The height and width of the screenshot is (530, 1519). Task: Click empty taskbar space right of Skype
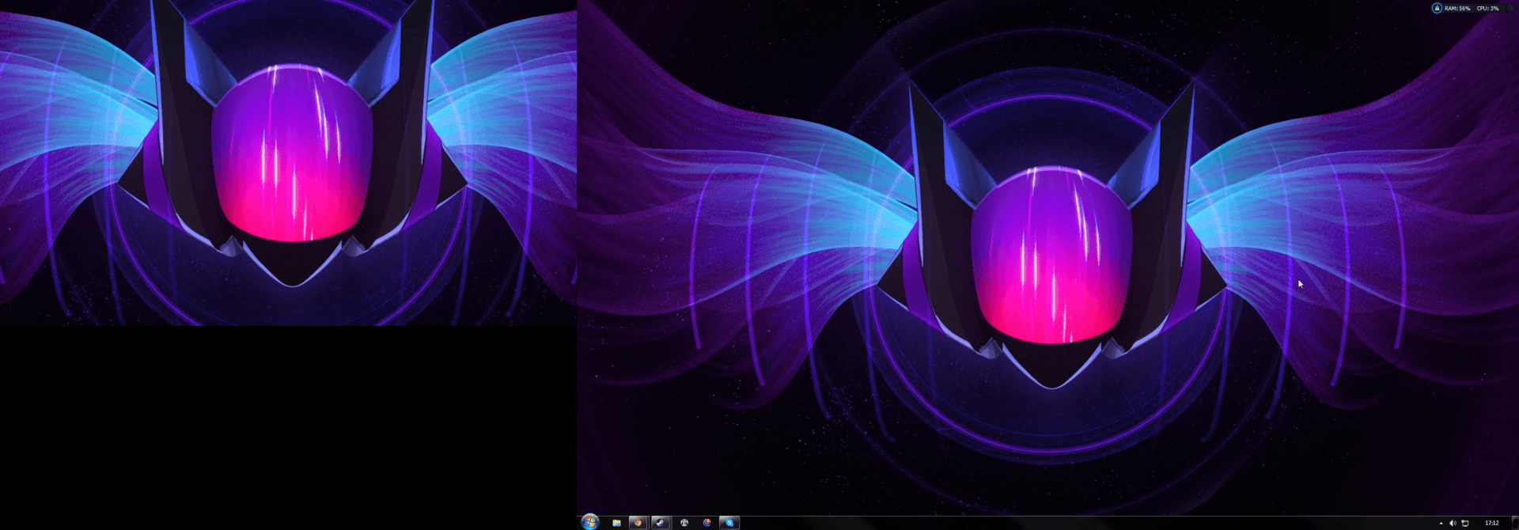(x=1028, y=523)
